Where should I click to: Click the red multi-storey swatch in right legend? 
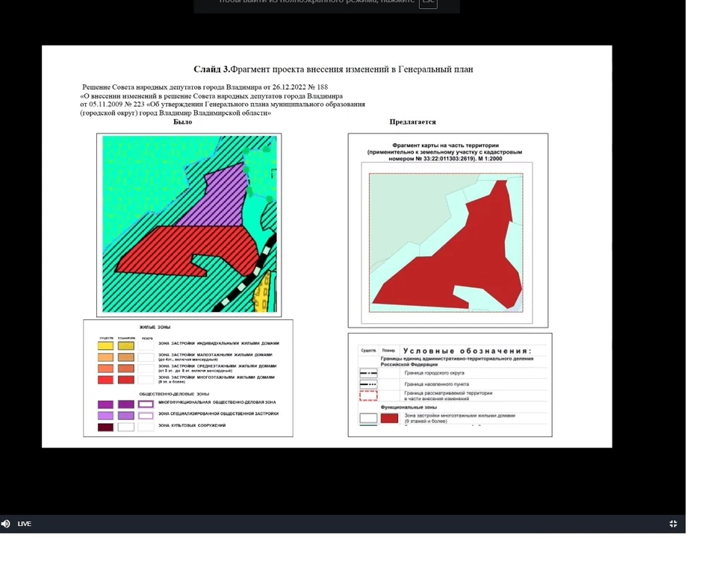[389, 419]
